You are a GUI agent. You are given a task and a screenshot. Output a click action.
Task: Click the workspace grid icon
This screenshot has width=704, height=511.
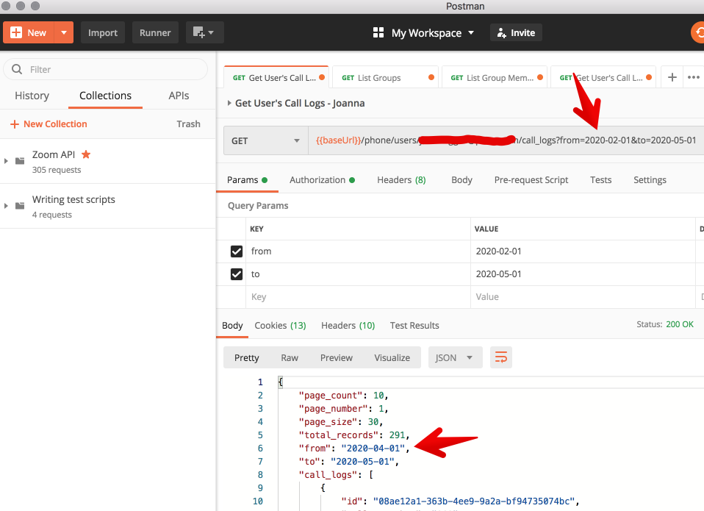(378, 33)
